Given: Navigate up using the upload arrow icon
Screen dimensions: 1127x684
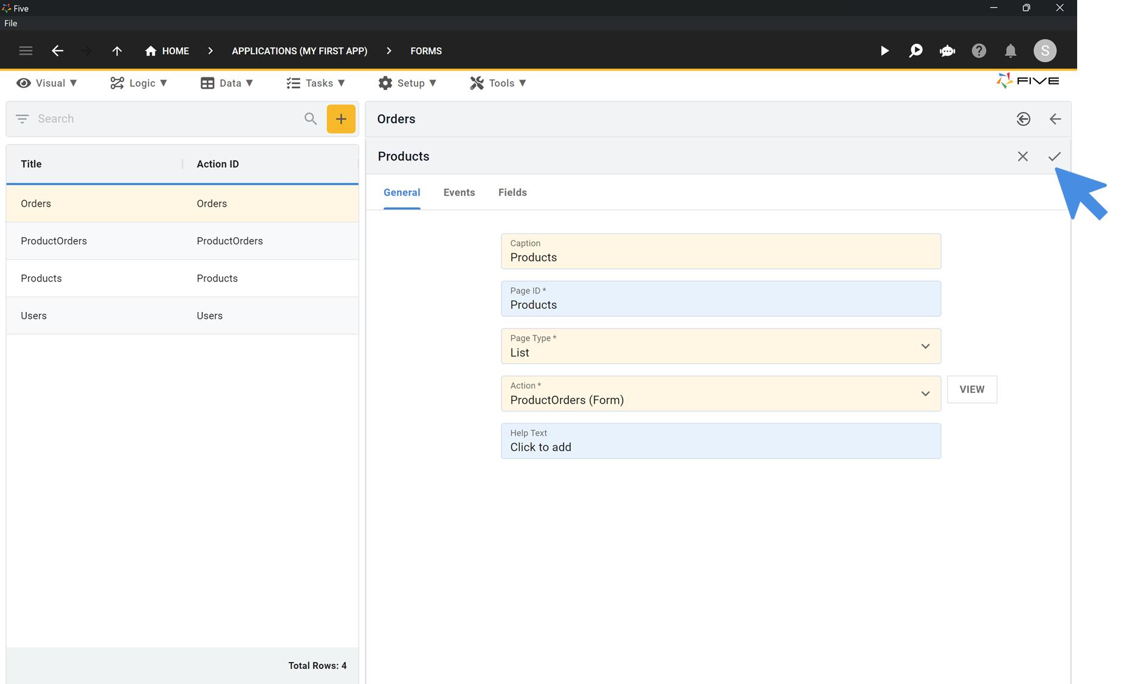Looking at the screenshot, I should [x=117, y=50].
